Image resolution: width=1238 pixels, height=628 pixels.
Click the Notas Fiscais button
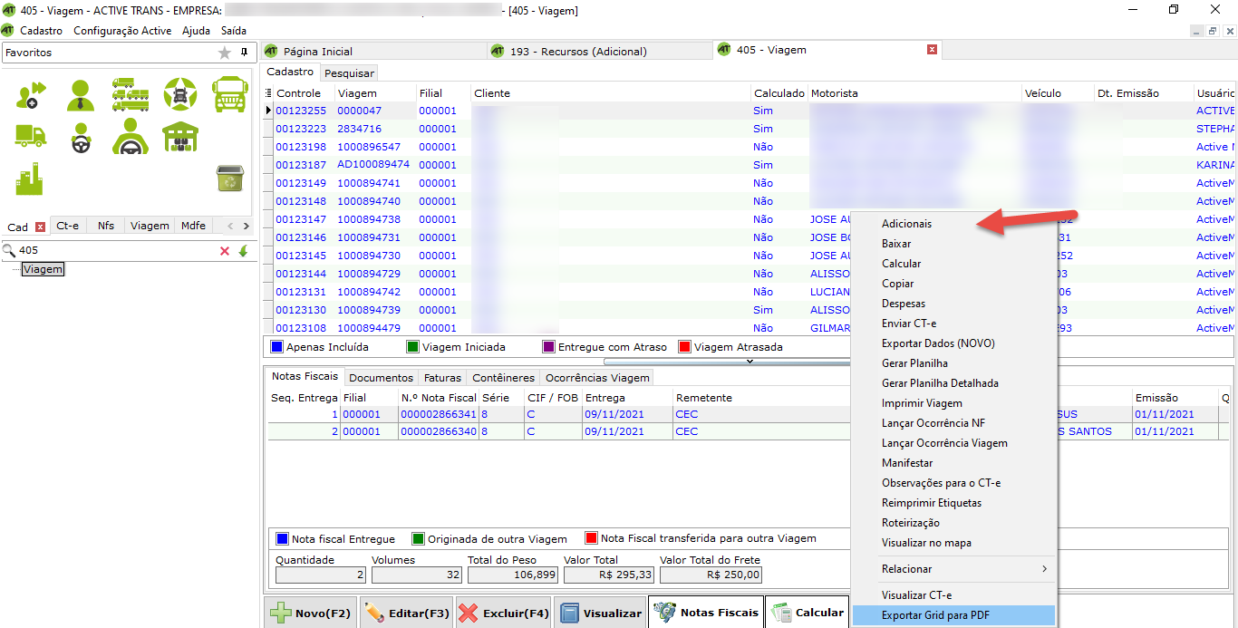click(706, 613)
